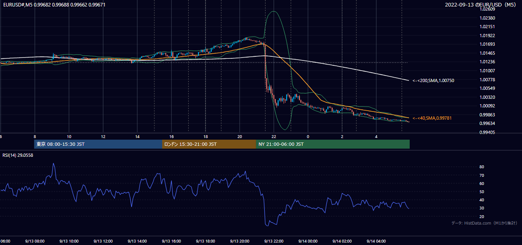Click price axis value 0.99405
Viewport: 522px width, 245px height.
[487, 132]
